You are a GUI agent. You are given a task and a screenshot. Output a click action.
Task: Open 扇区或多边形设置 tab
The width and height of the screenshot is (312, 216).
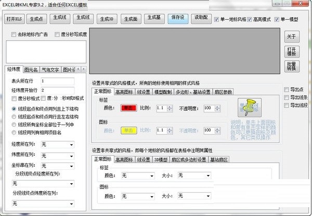coord(189,160)
